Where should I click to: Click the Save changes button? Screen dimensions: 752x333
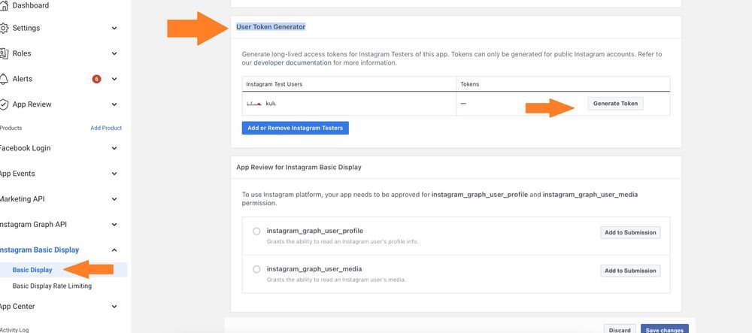pos(664,330)
